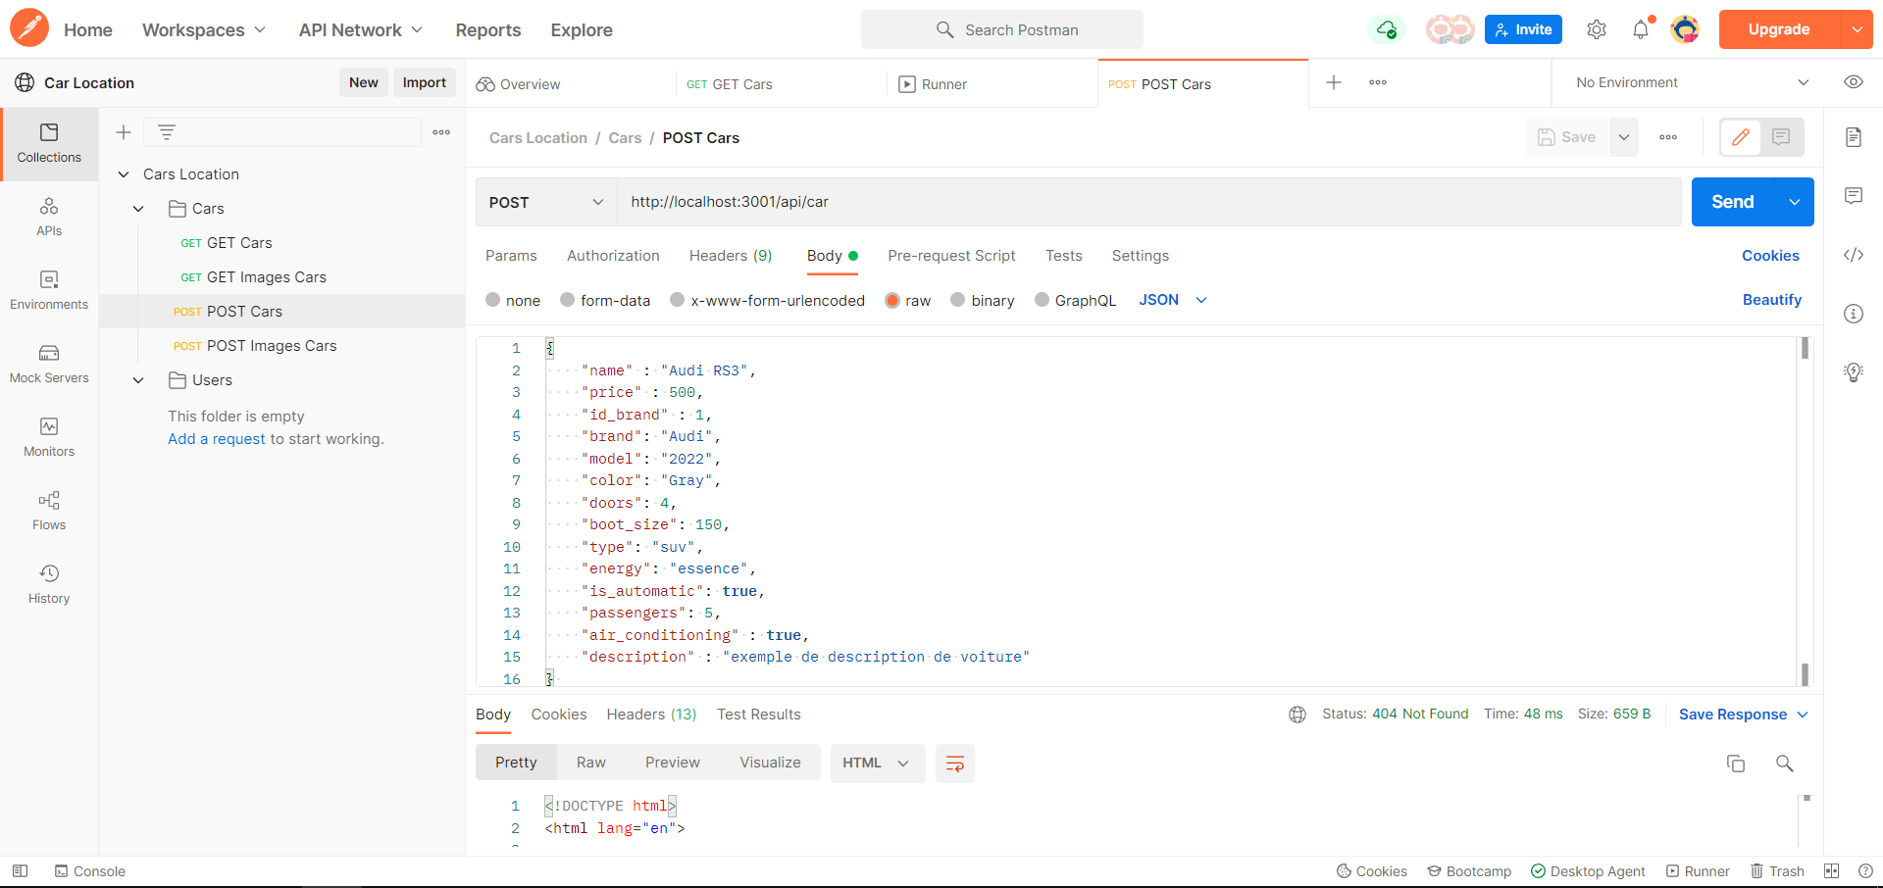Open the Send button dropdown arrow

click(x=1795, y=202)
